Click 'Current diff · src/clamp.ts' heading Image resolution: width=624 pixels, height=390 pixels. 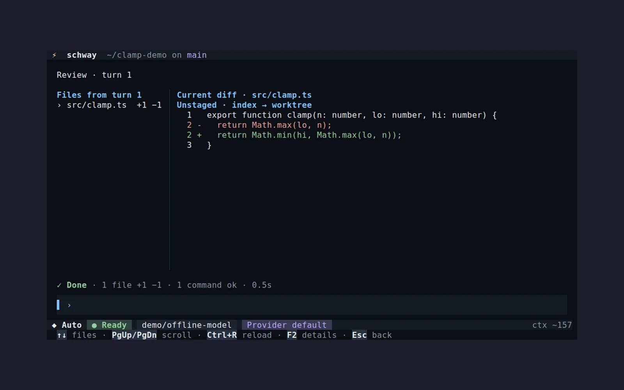pyautogui.click(x=244, y=95)
